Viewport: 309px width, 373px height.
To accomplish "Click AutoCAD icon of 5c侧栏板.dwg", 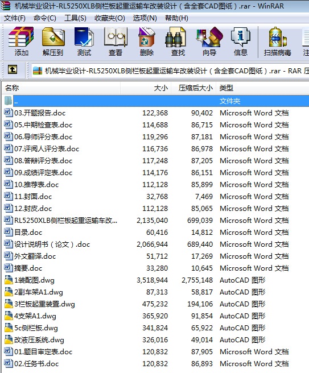I will pyautogui.click(x=9, y=328).
